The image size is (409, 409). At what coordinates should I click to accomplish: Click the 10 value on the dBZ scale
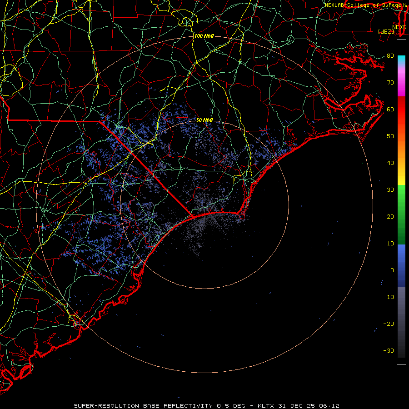(390, 244)
